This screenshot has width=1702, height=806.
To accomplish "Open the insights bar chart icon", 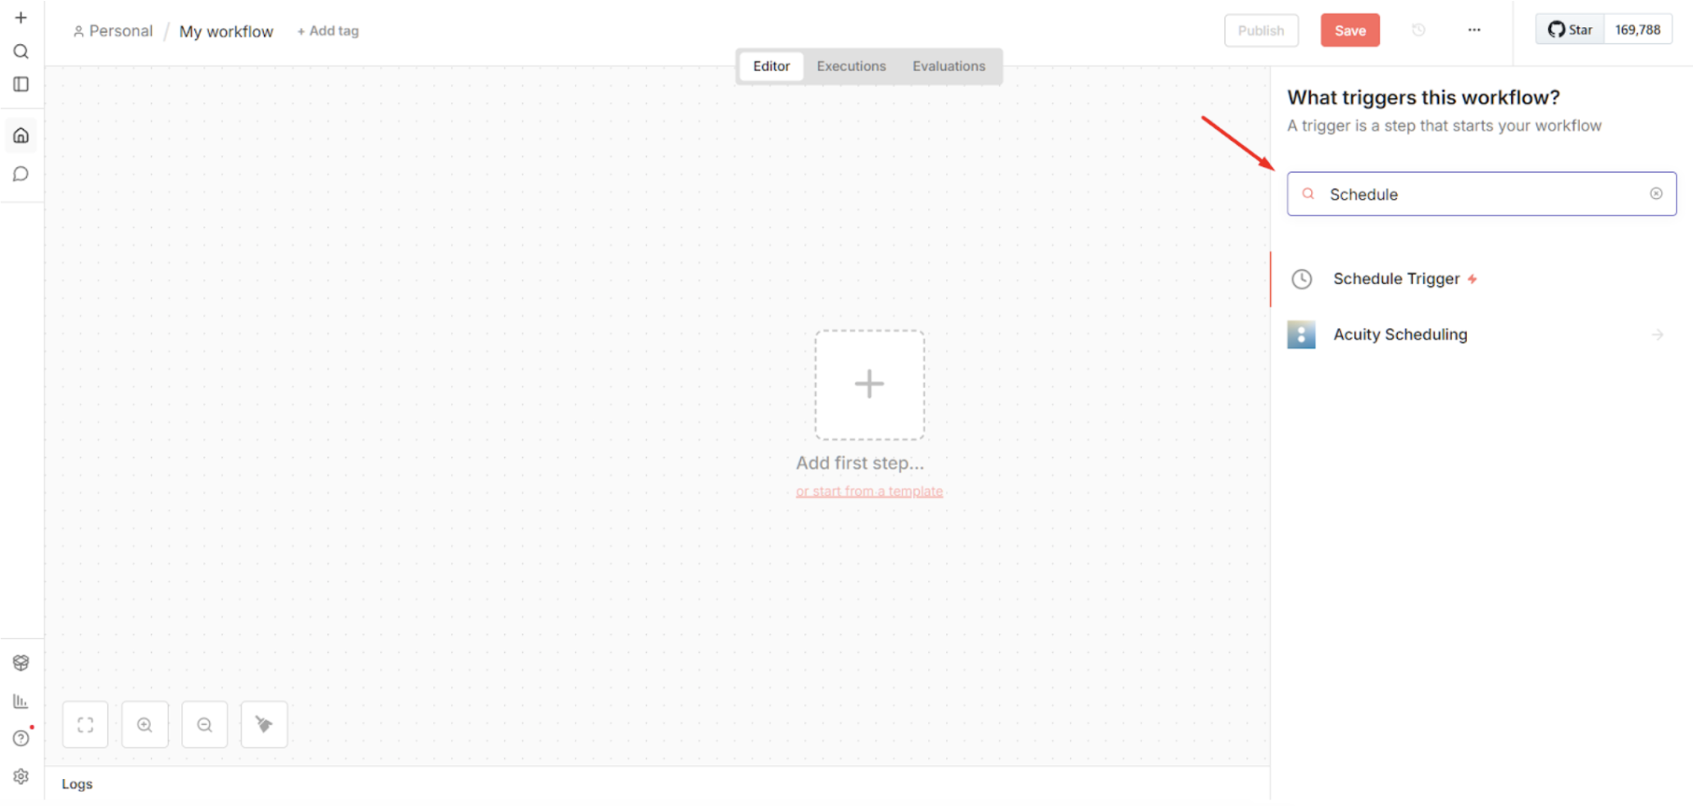I will [21, 701].
